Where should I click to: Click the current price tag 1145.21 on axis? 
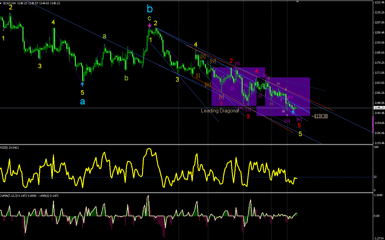(x=379, y=108)
